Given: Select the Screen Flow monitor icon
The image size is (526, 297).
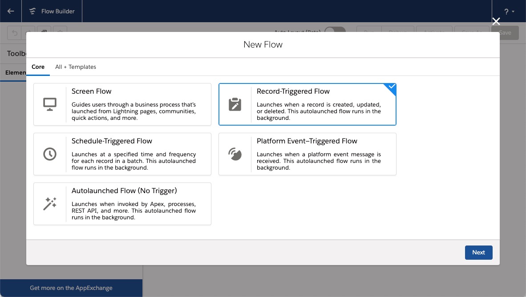Looking at the screenshot, I should point(50,104).
